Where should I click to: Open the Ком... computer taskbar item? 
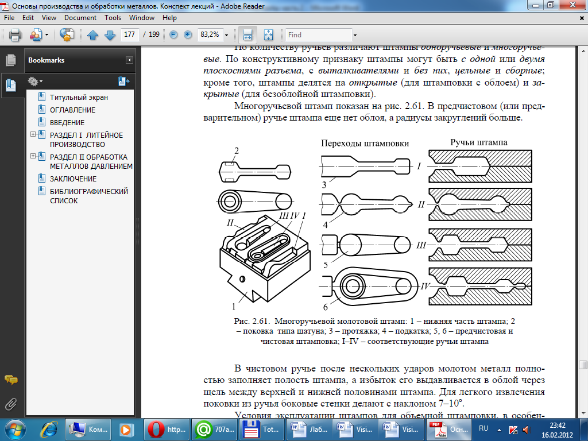[x=88, y=430]
